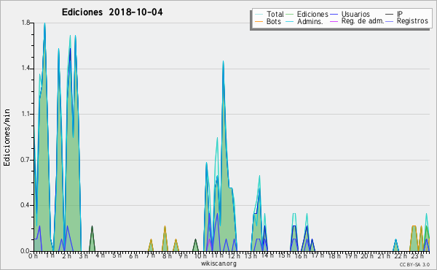
Task: Click the Total legend color line
Action: (259, 15)
